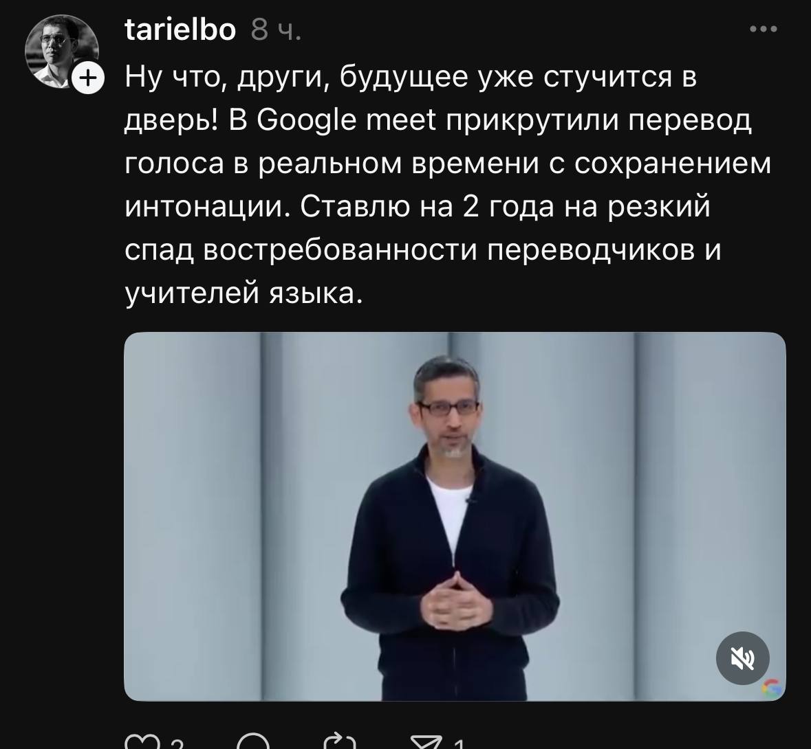Open tarielbo's profile picture
Viewport: 811px width, 749px height.
(61, 52)
